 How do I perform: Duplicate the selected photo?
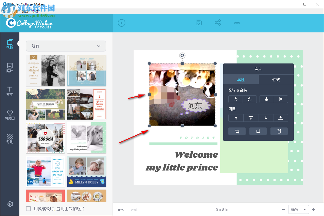[258, 131]
